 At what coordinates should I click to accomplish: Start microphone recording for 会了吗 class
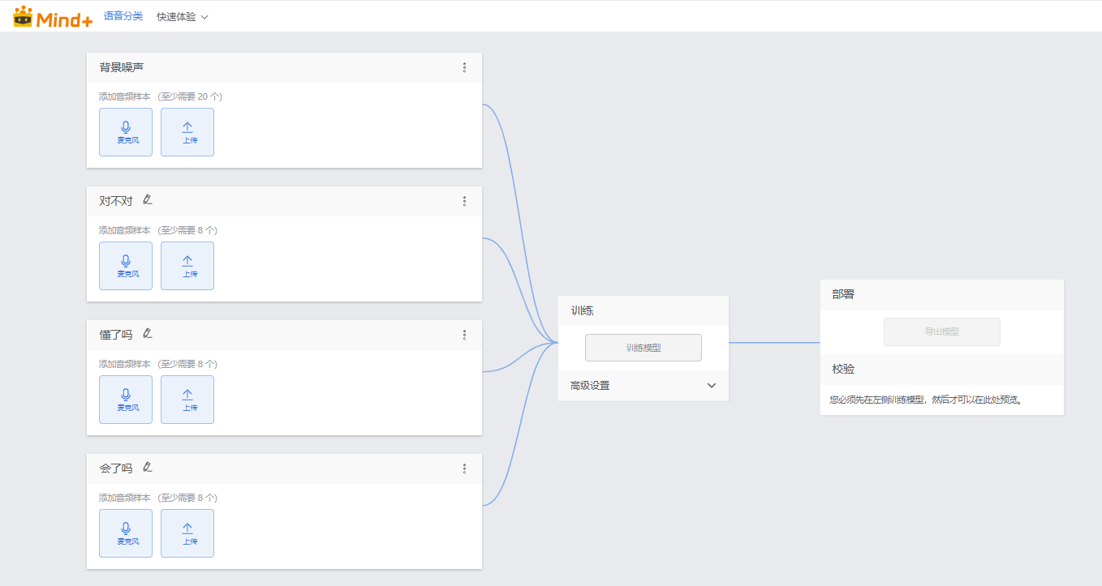point(126,533)
